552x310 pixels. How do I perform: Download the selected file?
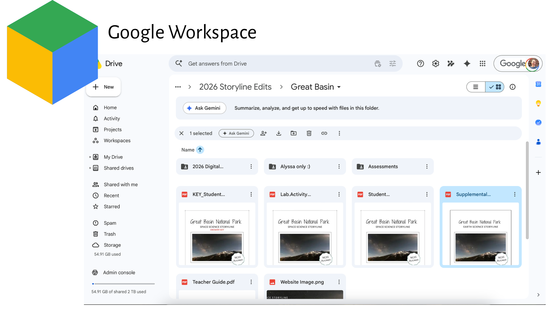(x=279, y=133)
